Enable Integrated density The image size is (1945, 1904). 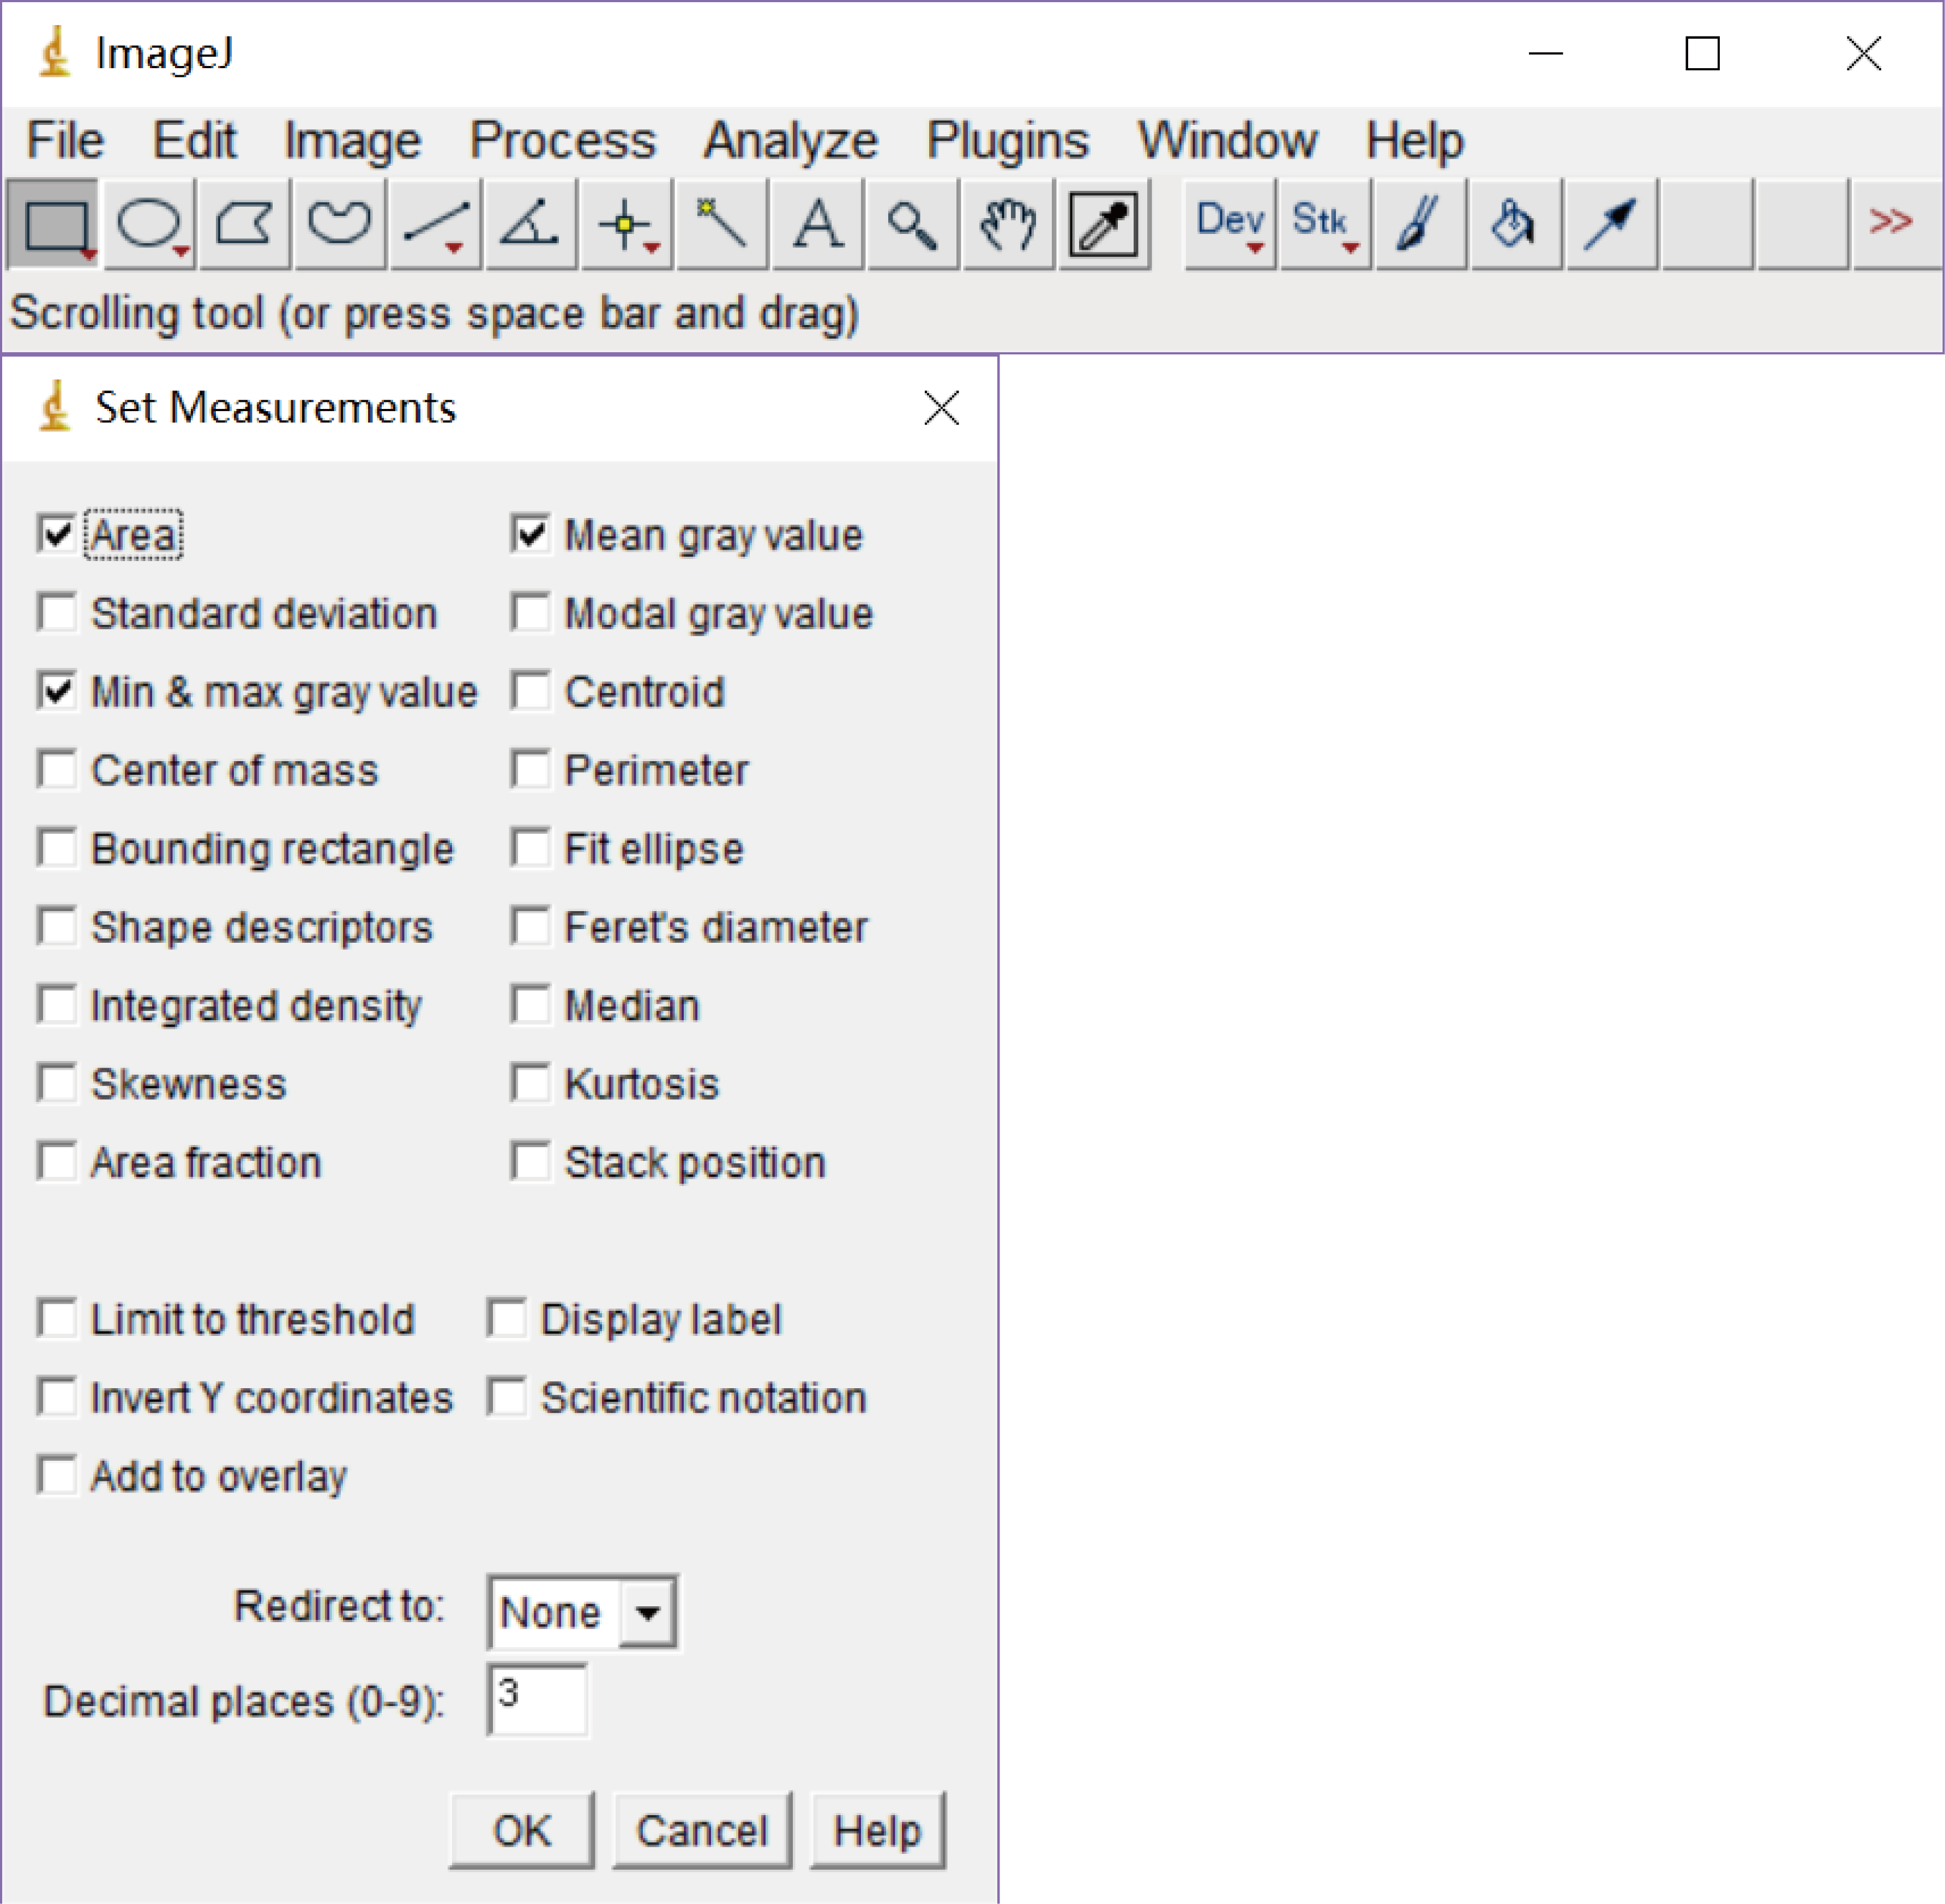pyautogui.click(x=57, y=1005)
